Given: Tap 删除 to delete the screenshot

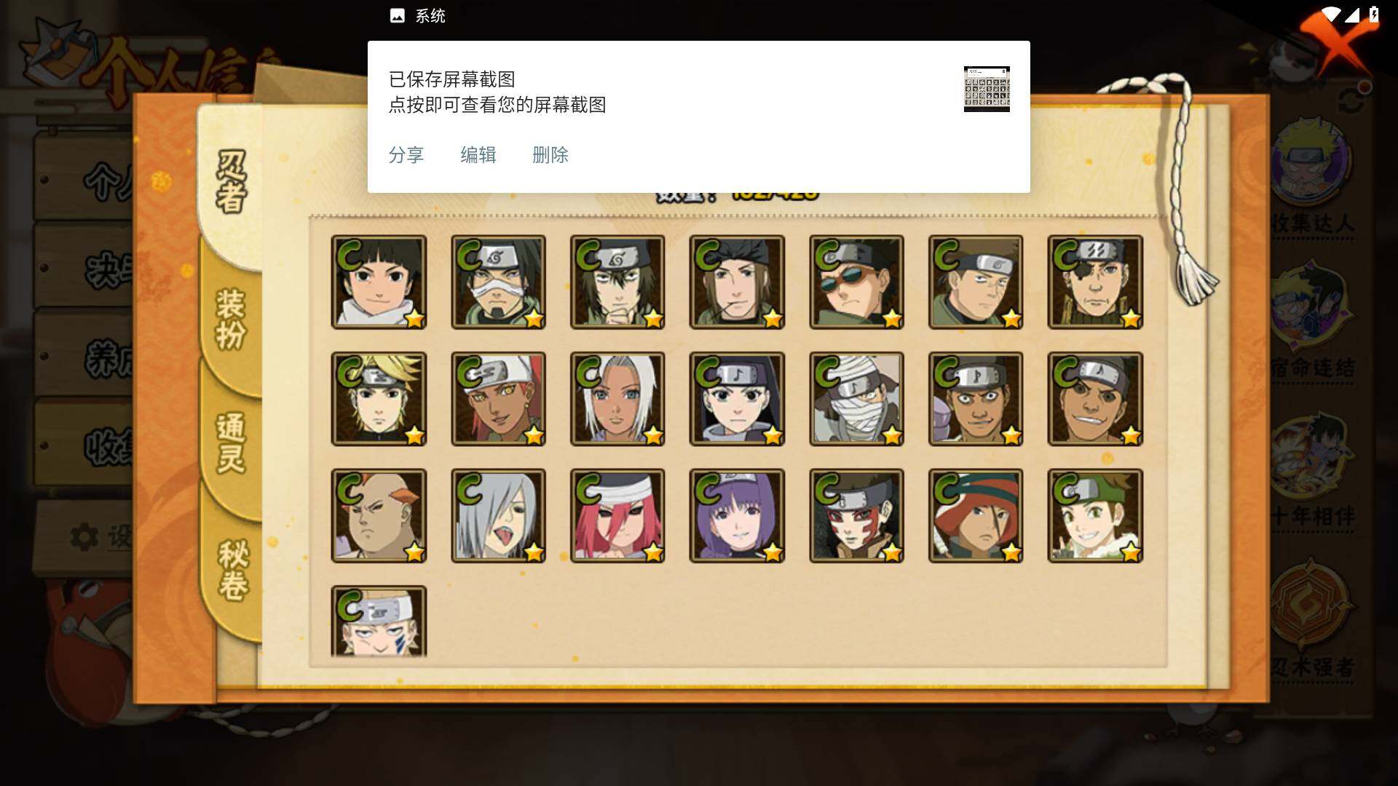Looking at the screenshot, I should [550, 155].
